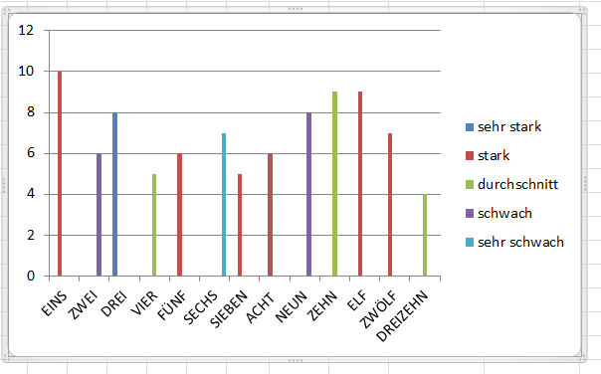Viewport: 601px width, 374px height.
Task: Grab the top-left corner chart handle
Action: [6, 10]
